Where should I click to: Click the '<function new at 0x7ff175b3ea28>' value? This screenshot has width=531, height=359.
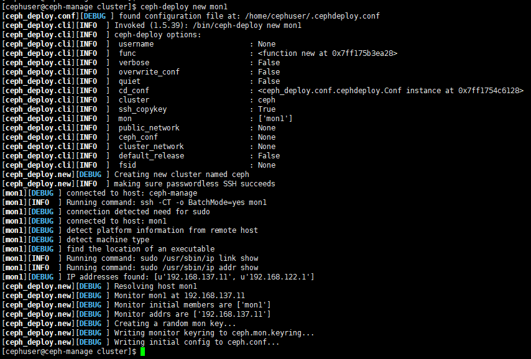coord(328,53)
